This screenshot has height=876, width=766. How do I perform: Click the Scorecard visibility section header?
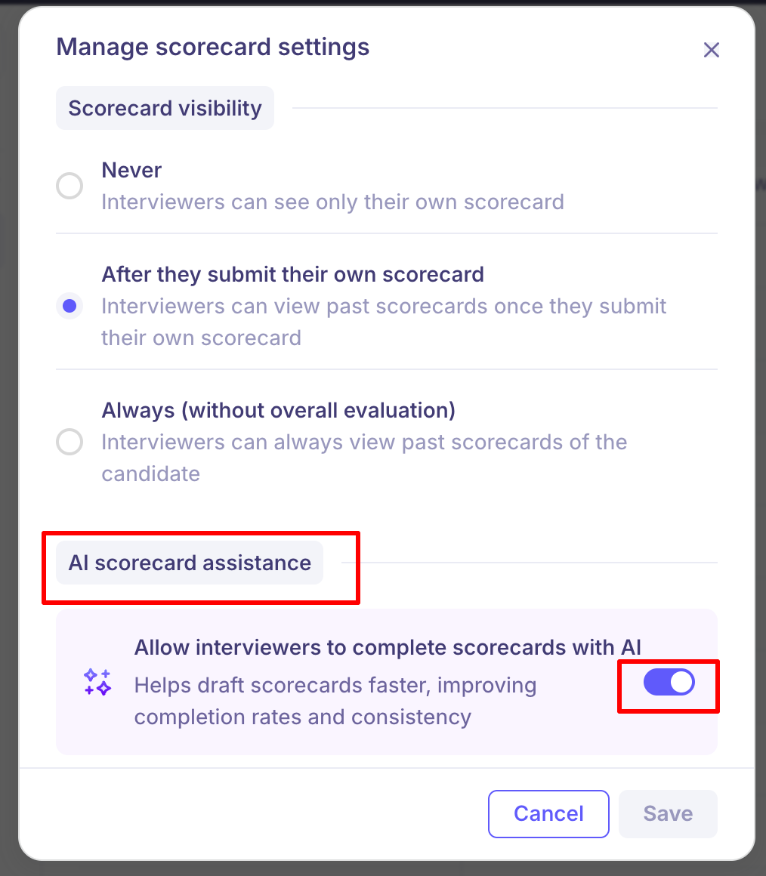click(x=165, y=108)
